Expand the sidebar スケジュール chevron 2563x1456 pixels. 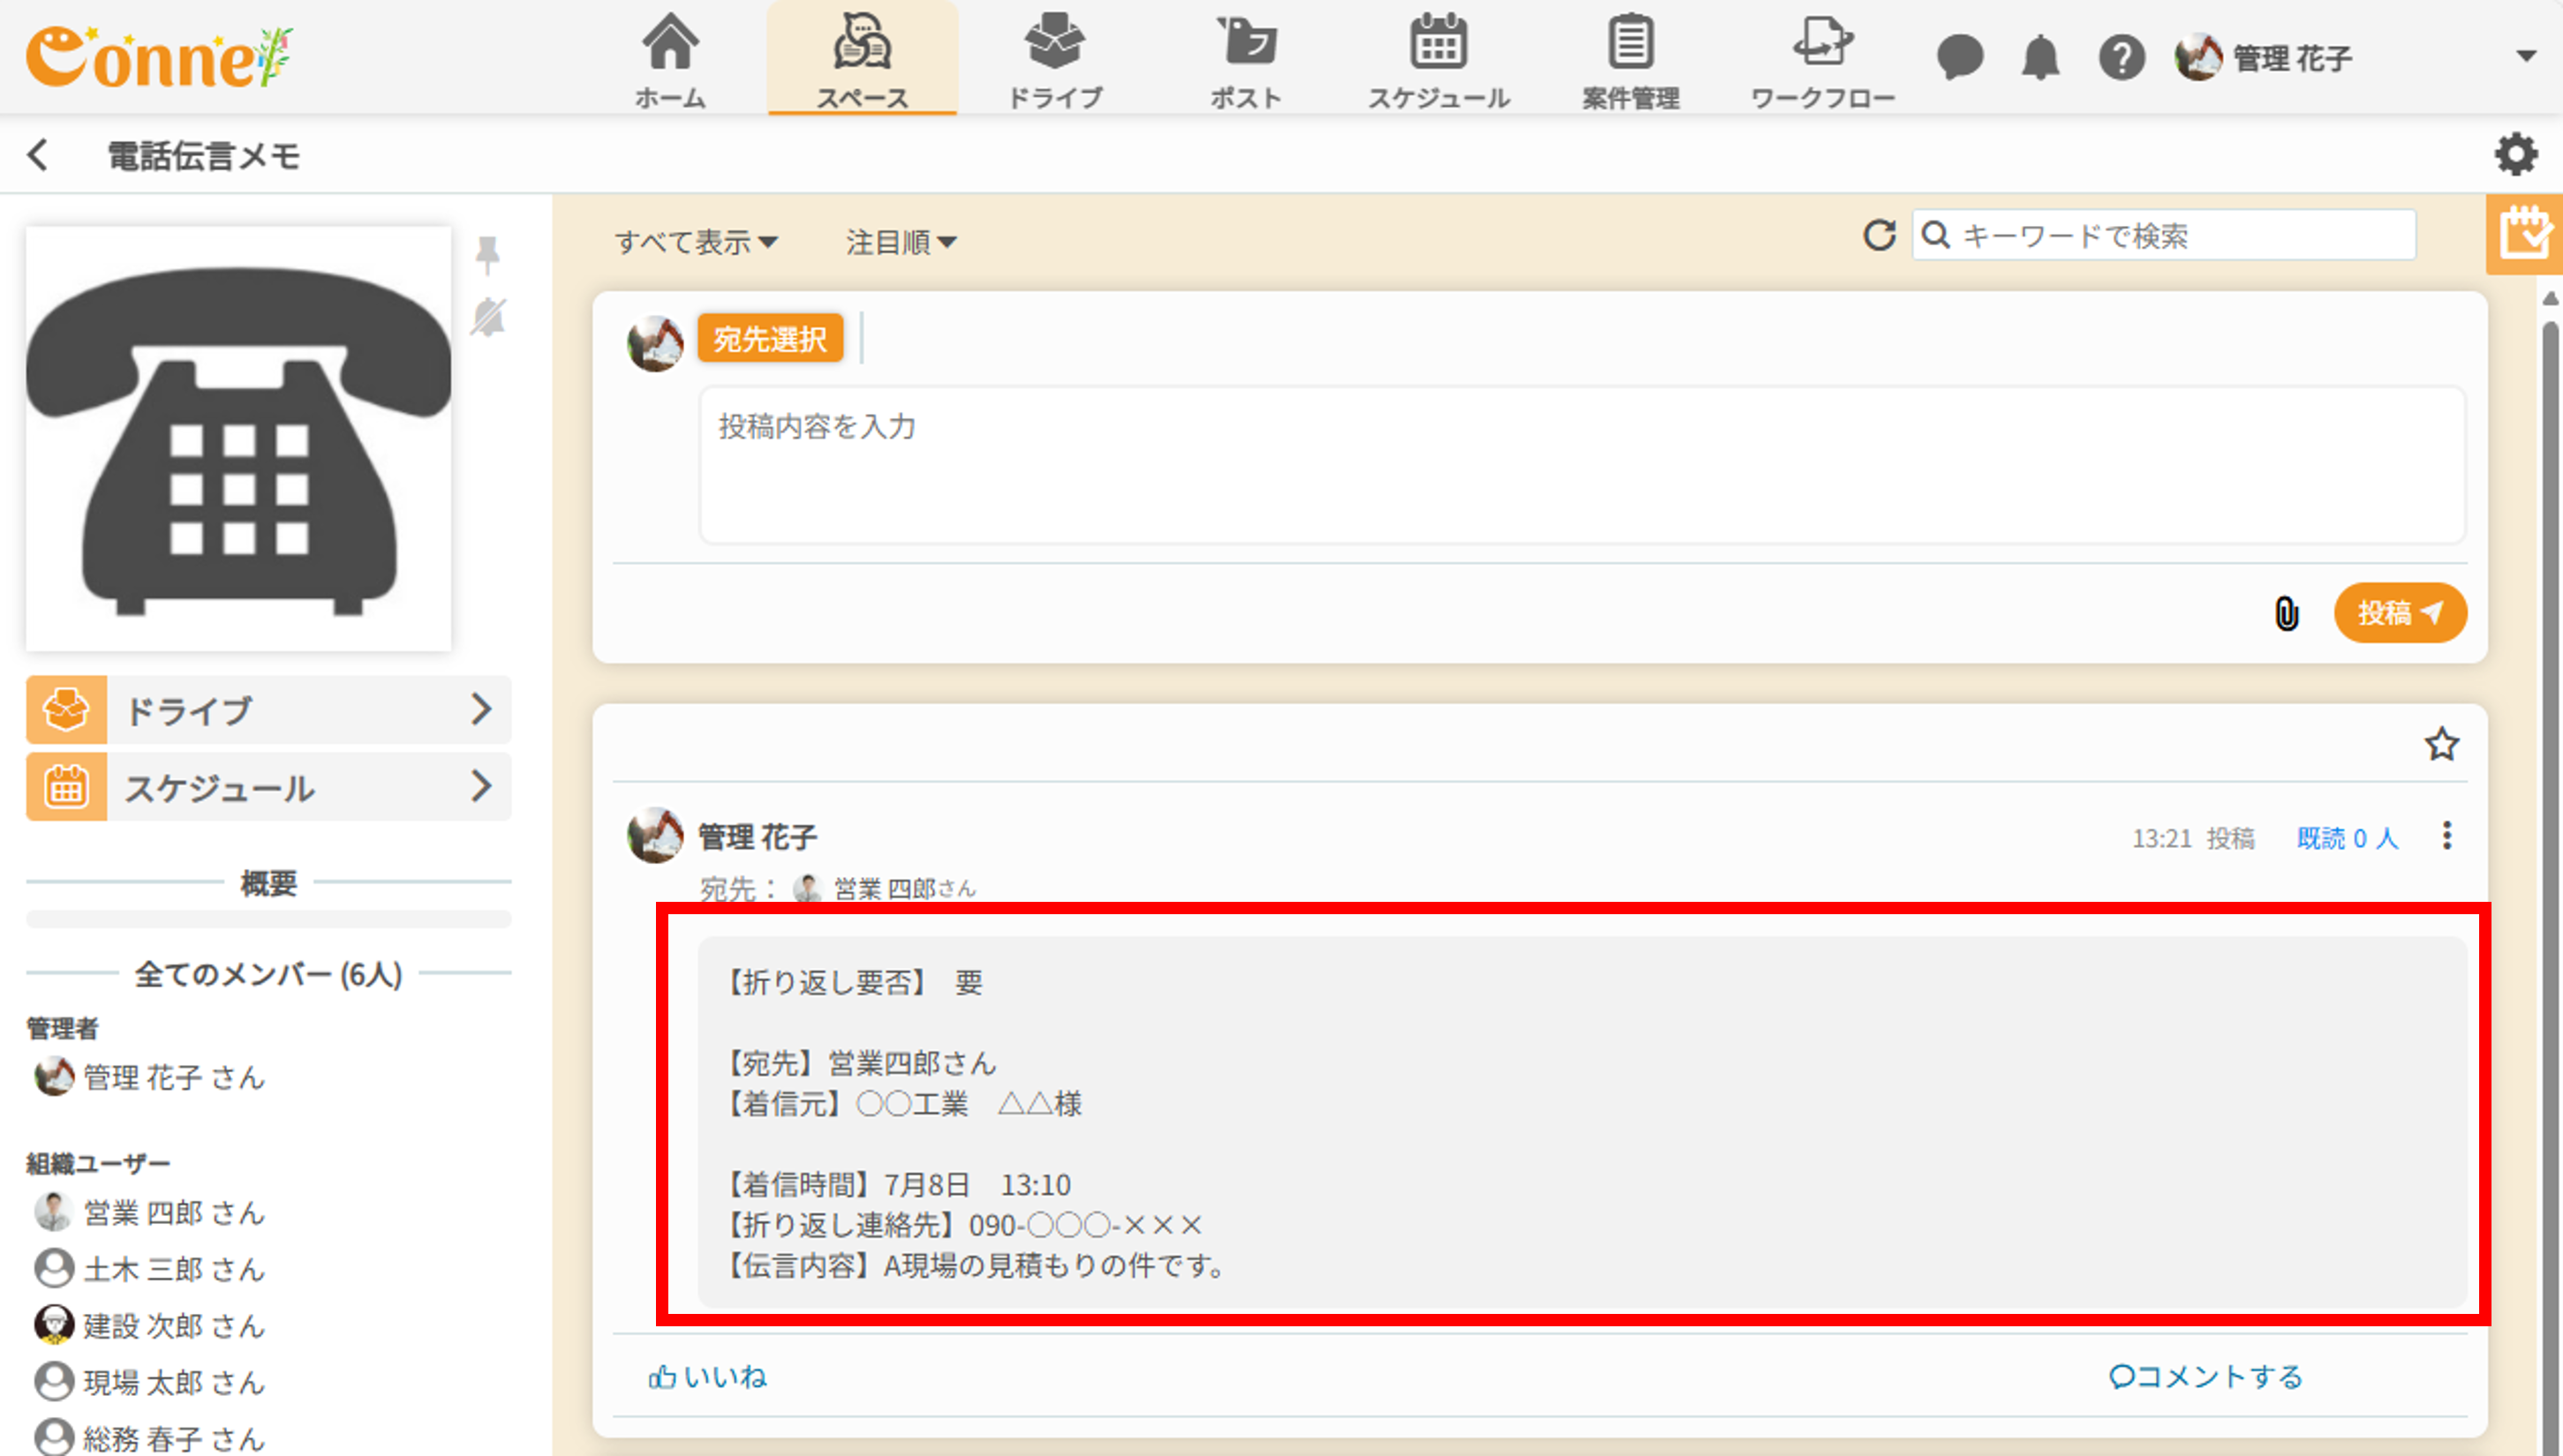point(481,787)
